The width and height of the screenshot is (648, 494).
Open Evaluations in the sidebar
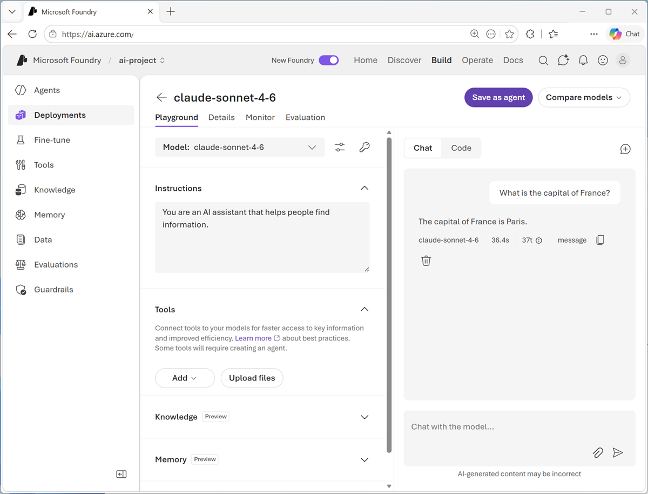71,264
